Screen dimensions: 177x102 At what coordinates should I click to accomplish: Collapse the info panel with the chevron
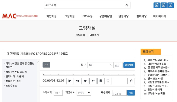38,62
